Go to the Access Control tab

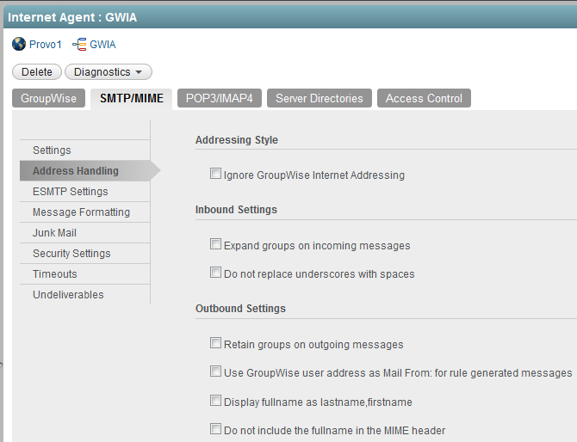pyautogui.click(x=424, y=98)
